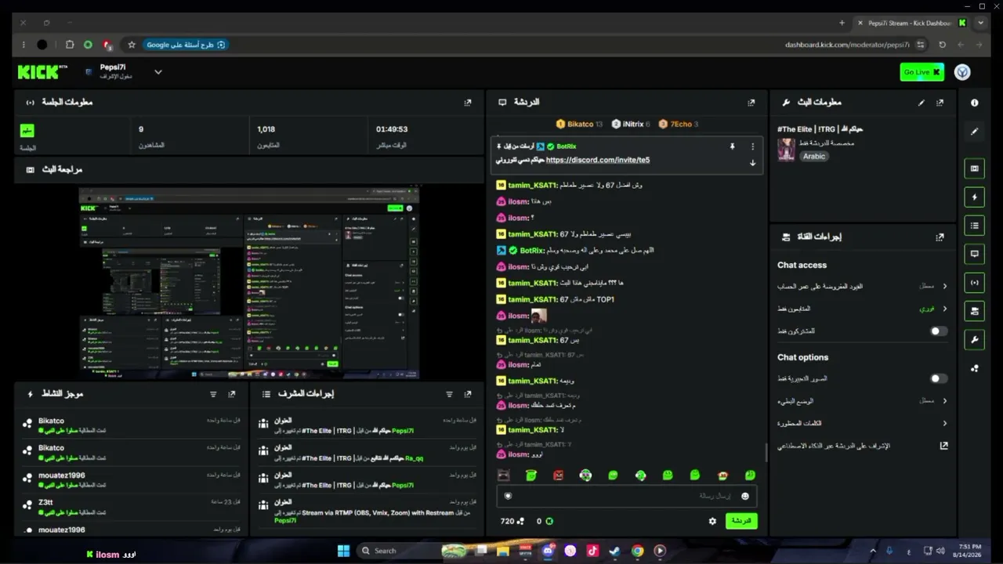This screenshot has height=564, width=1003.
Task: Click the wrench tools icon in right sidebar
Action: (x=974, y=339)
